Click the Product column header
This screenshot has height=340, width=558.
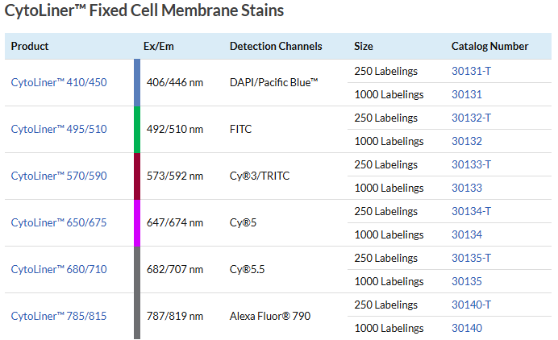click(x=30, y=46)
